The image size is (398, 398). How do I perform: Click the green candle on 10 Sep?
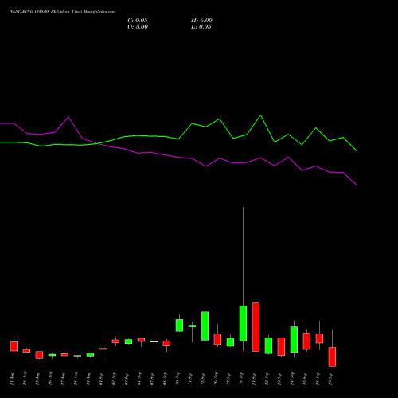(x=179, y=326)
